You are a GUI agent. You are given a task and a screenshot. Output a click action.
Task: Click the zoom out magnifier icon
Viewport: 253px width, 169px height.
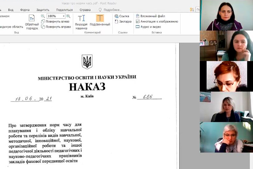pos(43,16)
